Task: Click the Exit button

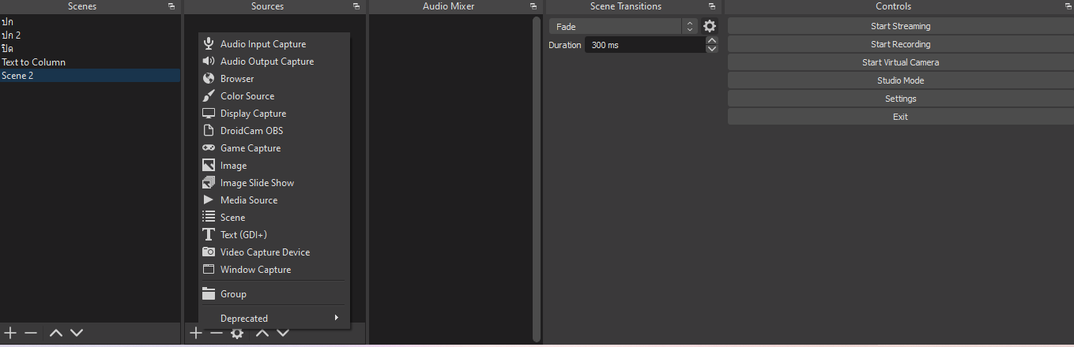Action: pyautogui.click(x=900, y=117)
